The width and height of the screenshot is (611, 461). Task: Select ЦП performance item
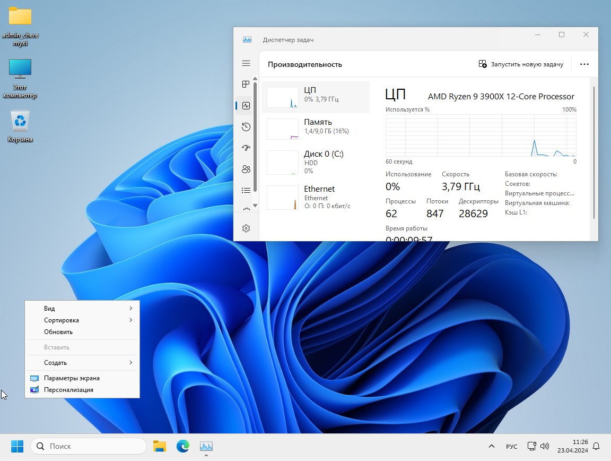pos(316,97)
